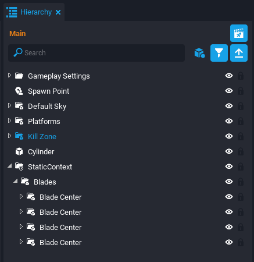This screenshot has height=262, width=254.
Task: Click the Kill Zone template folder icon
Action: [19, 136]
